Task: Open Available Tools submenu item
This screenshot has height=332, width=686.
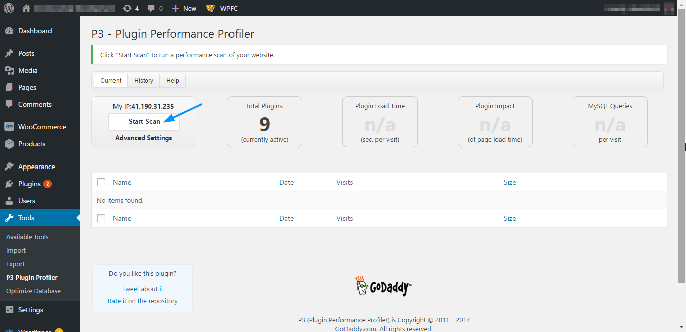Action: pyautogui.click(x=27, y=237)
